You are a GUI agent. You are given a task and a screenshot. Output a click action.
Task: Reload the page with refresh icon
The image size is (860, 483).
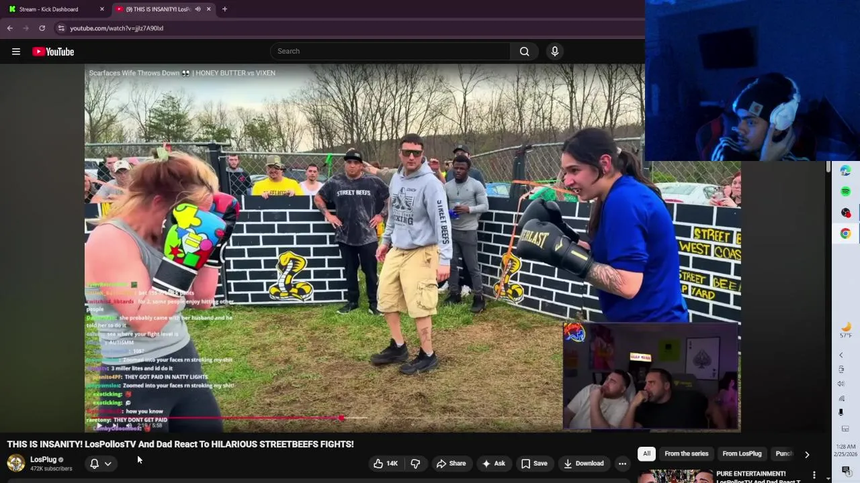tap(42, 28)
